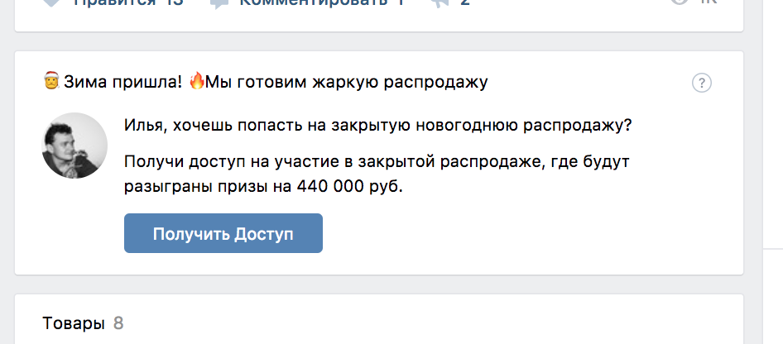Click the share count "2"
Image resolution: width=783 pixels, height=344 pixels.
465,2
